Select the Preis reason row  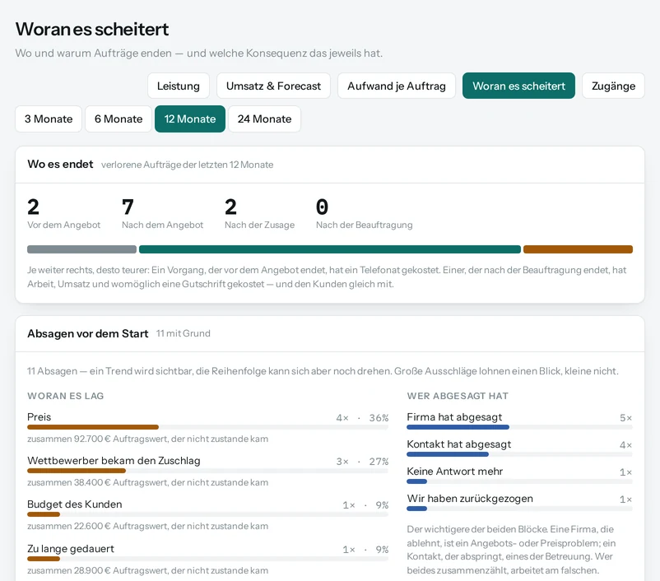coord(208,427)
